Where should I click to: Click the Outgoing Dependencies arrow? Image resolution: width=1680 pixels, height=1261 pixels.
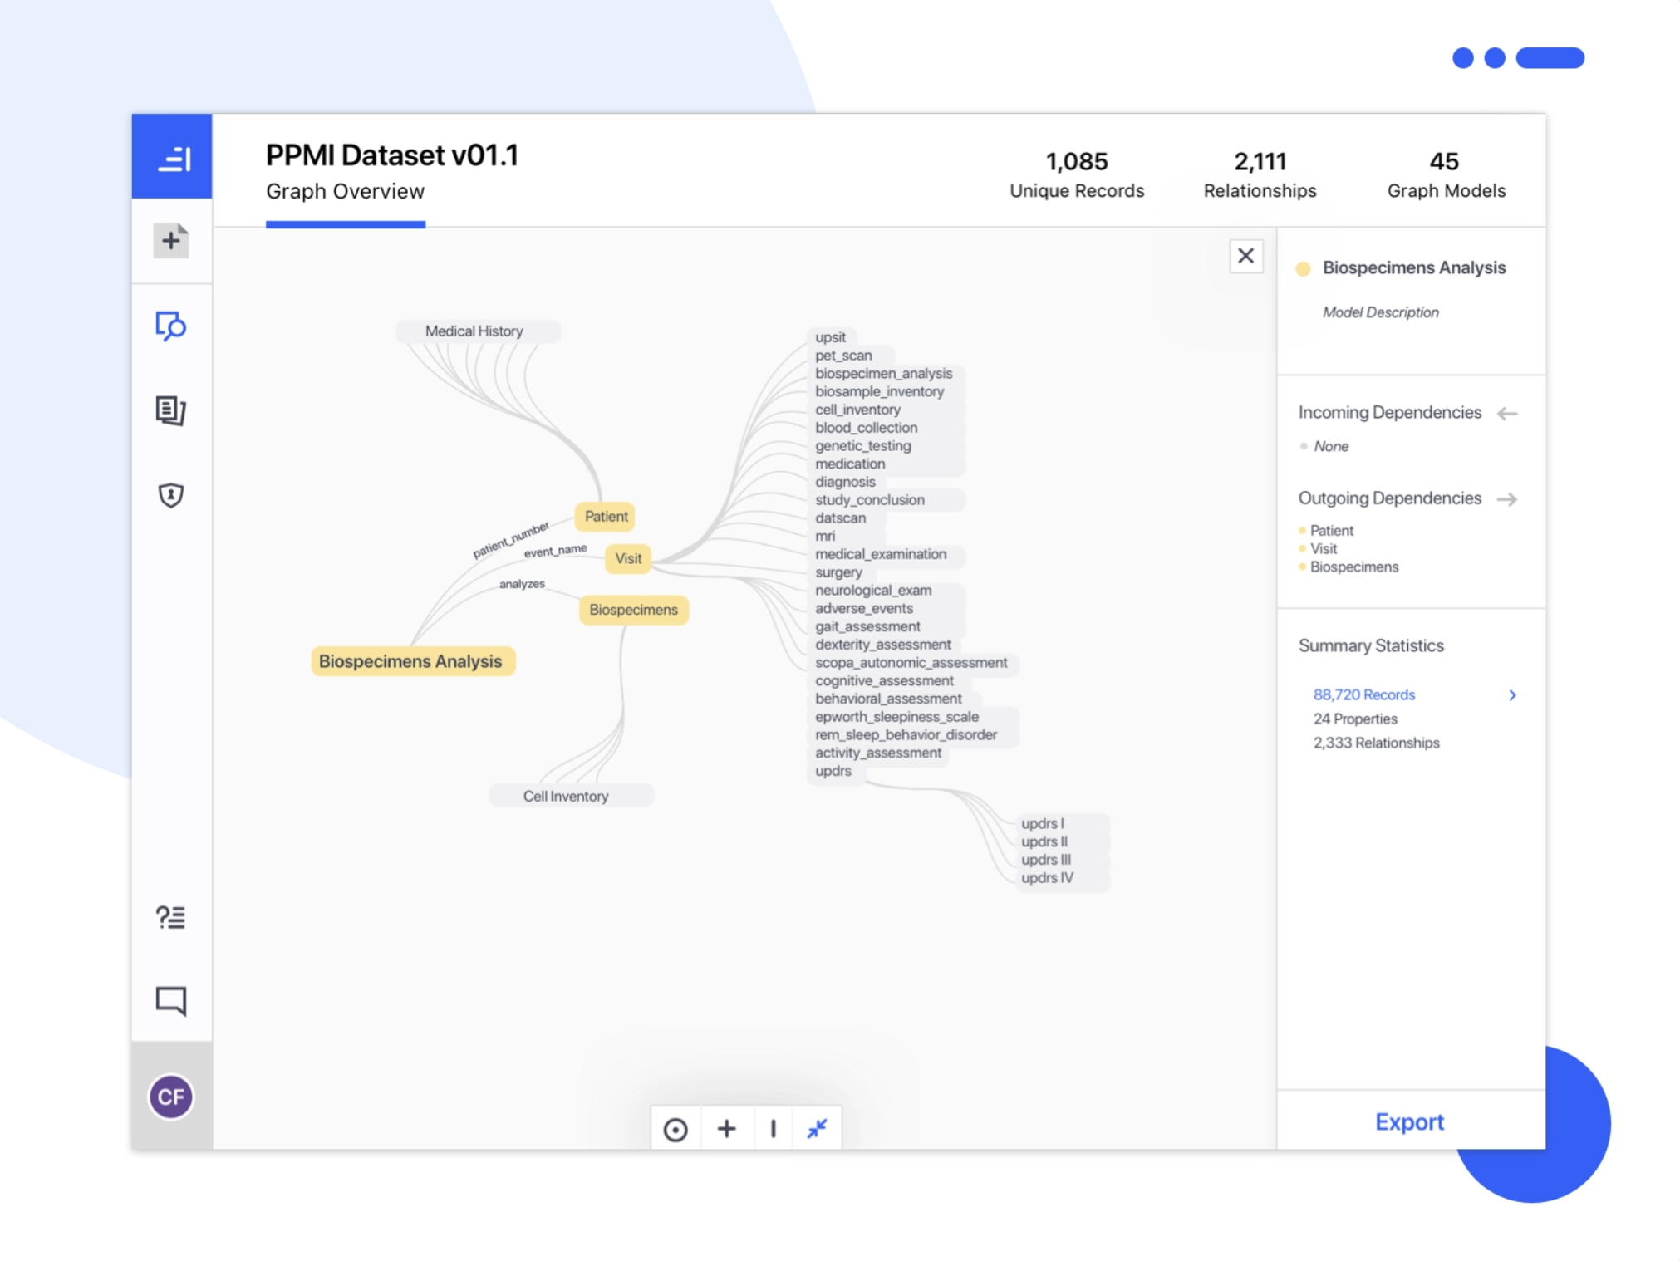(x=1507, y=499)
